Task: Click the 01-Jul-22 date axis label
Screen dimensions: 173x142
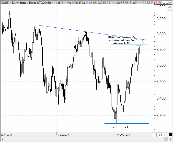Action: [63, 135]
